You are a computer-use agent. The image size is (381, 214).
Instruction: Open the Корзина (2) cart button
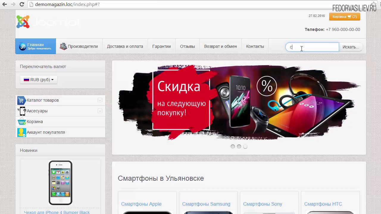pos(345,17)
